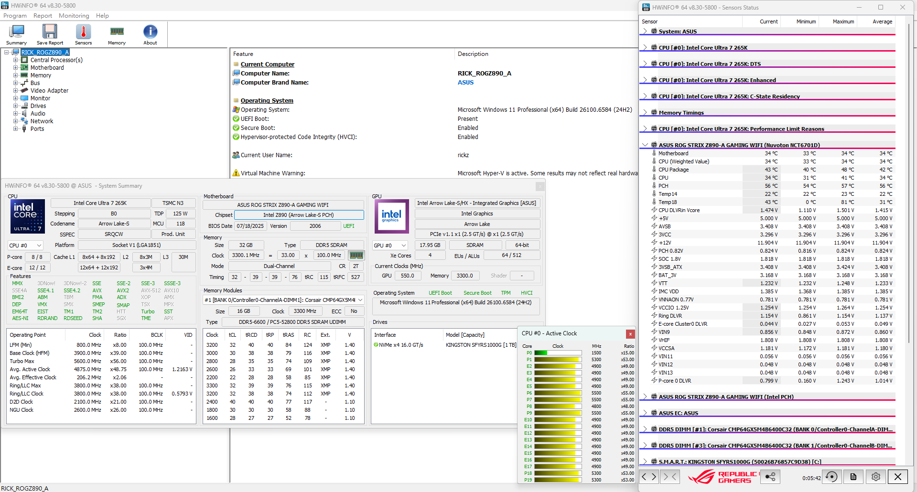
Task: Open the Monitoring menu
Action: point(74,16)
